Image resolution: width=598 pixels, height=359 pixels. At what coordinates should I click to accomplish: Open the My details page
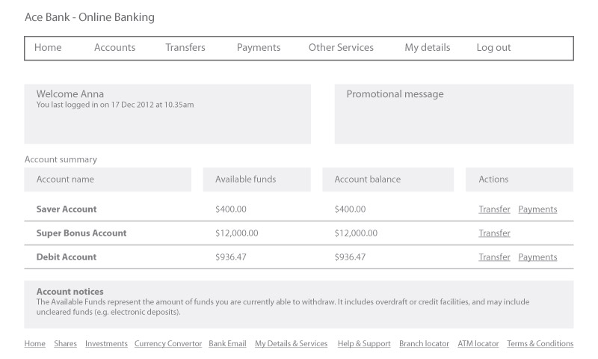click(428, 48)
